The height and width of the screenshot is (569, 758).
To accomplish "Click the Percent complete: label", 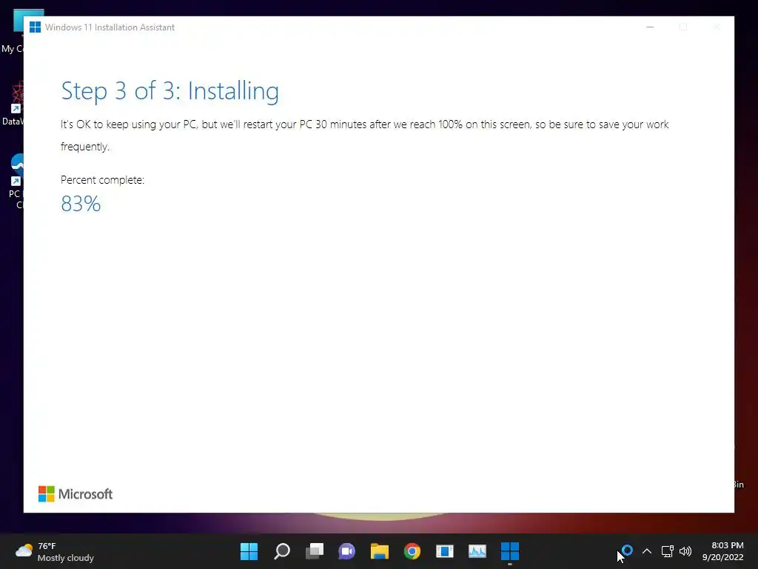I will (x=102, y=180).
